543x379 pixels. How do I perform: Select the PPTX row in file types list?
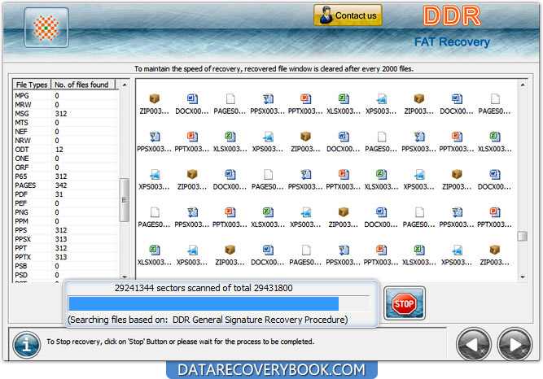(66, 258)
